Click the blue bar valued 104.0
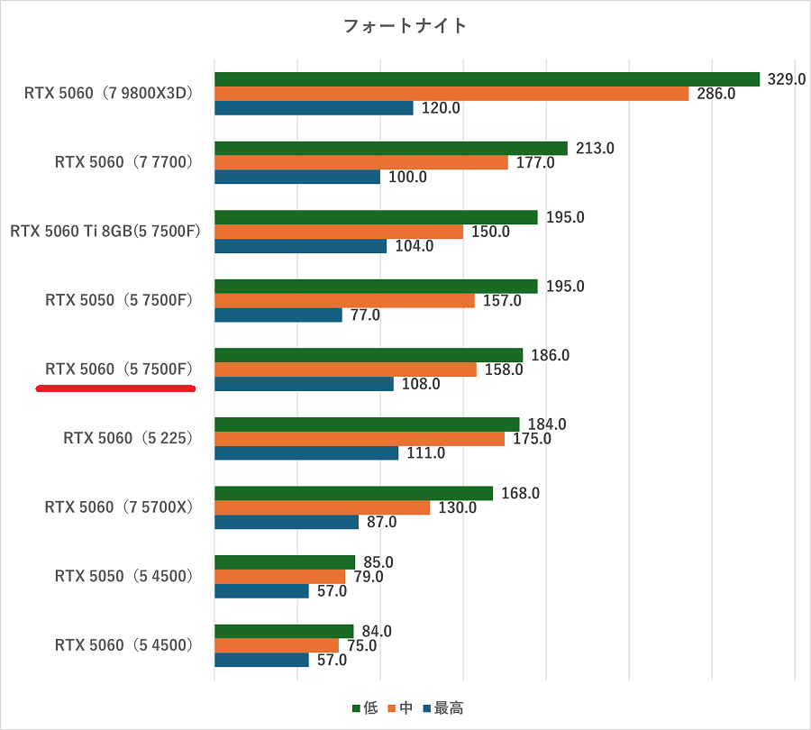This screenshot has height=730, width=811. tap(300, 246)
